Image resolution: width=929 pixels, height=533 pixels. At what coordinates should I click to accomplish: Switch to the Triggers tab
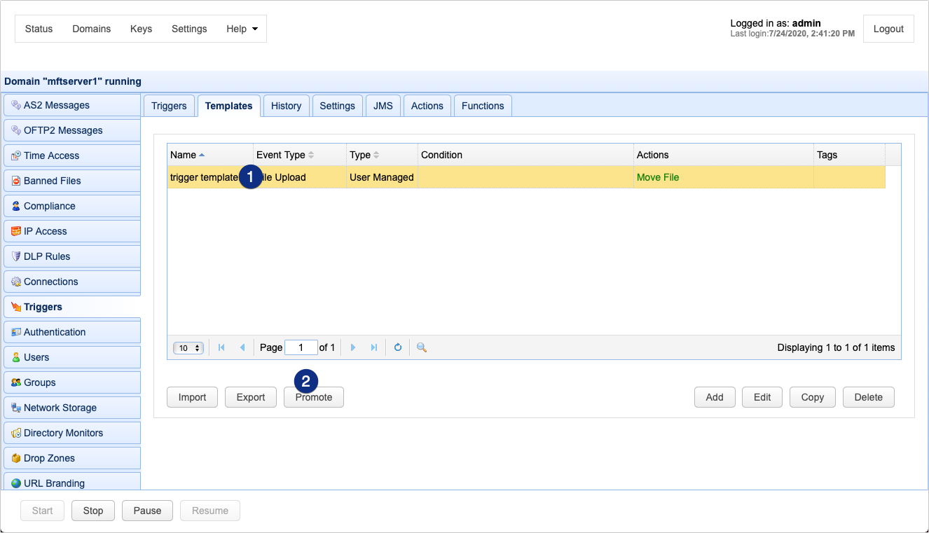click(x=169, y=106)
